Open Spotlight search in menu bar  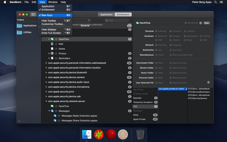216,2
